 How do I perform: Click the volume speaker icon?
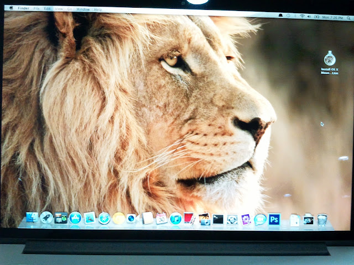point(309,17)
